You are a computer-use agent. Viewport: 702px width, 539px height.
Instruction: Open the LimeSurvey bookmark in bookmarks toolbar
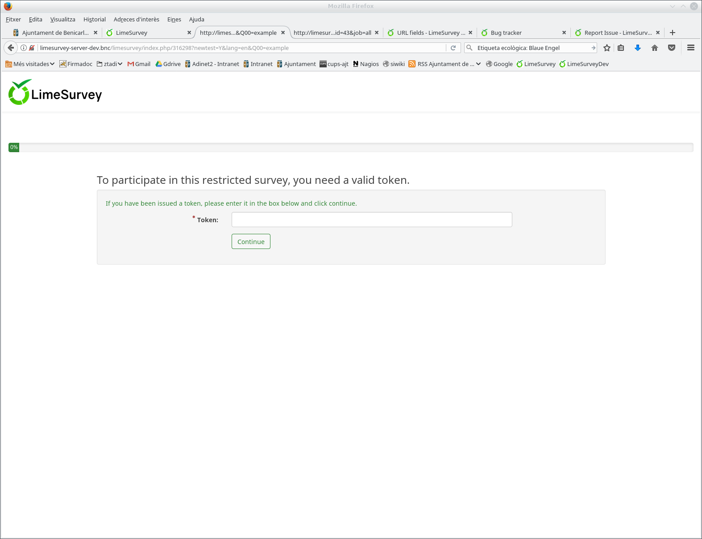[x=536, y=64]
